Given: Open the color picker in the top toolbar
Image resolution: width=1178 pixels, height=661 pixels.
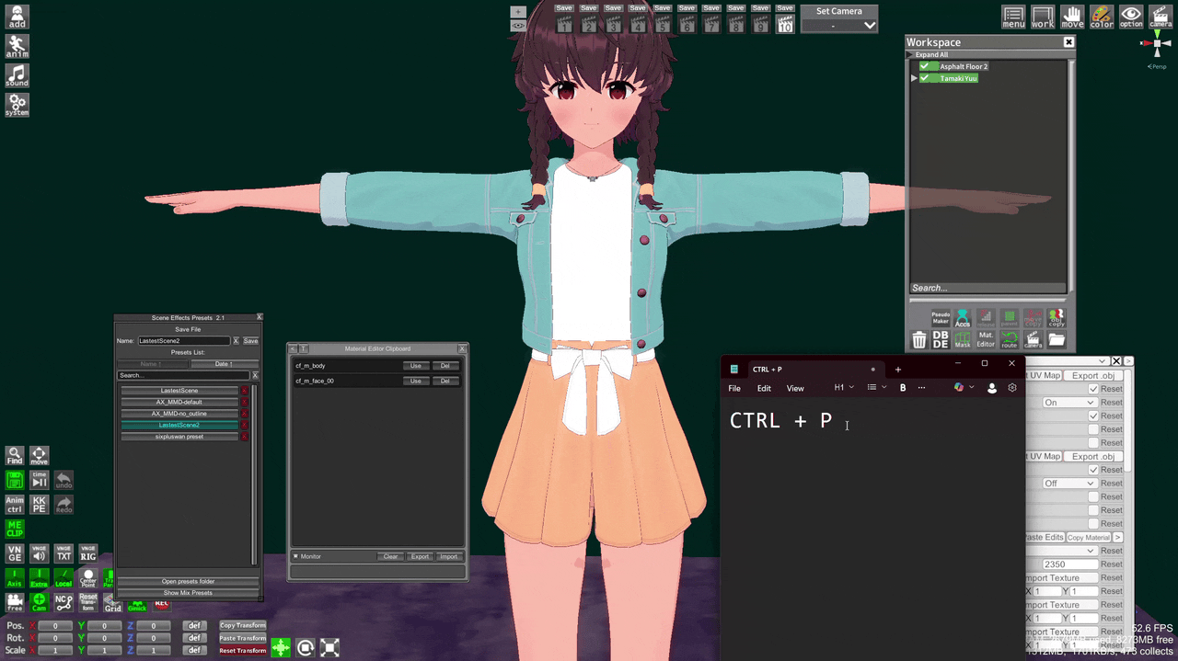Looking at the screenshot, I should point(1102,17).
